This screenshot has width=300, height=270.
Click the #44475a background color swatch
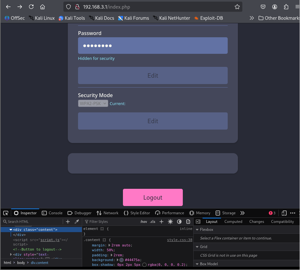coord(122,260)
